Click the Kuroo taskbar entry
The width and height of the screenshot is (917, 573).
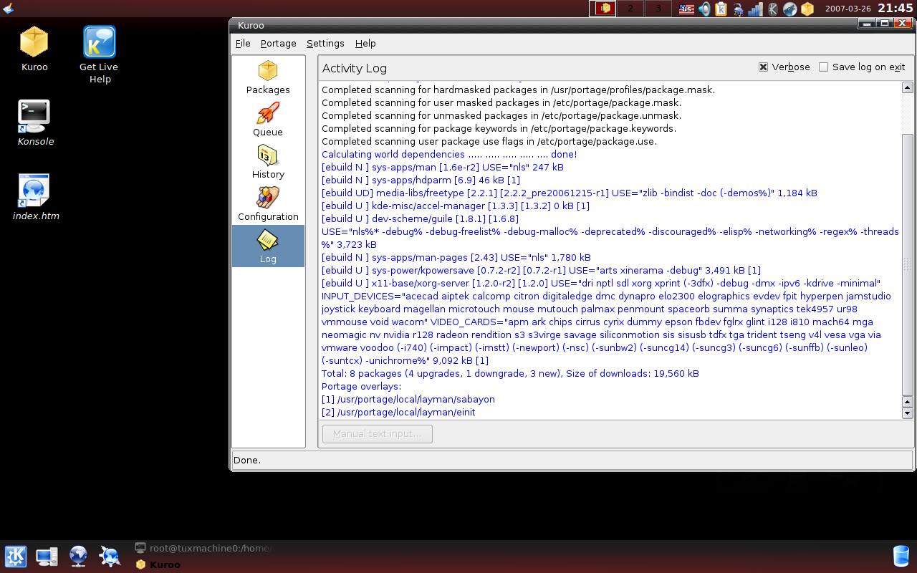tap(158, 564)
